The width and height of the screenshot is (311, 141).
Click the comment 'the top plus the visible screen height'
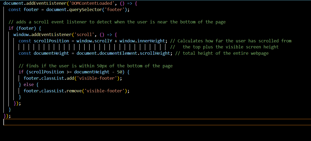[230, 47]
